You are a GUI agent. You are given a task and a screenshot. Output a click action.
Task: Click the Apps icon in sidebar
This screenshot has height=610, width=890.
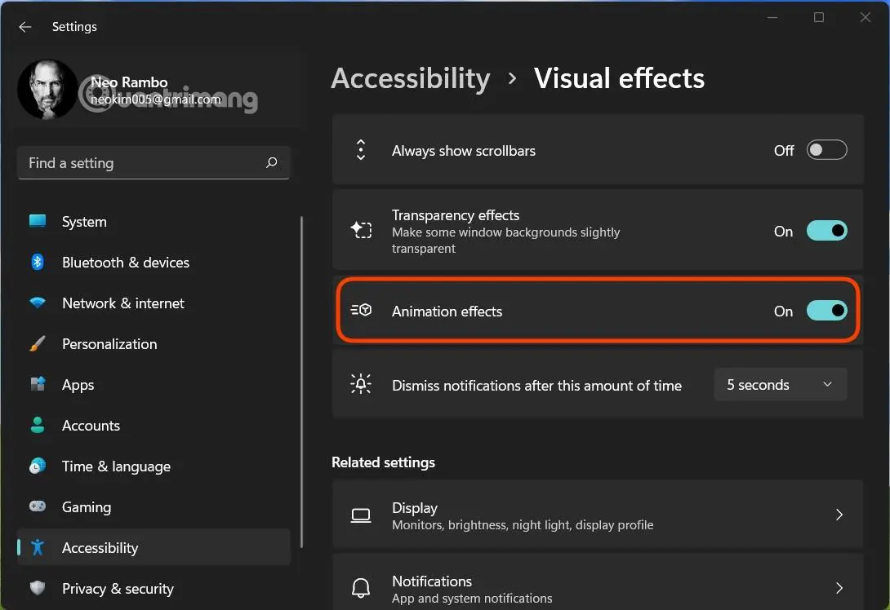38,384
